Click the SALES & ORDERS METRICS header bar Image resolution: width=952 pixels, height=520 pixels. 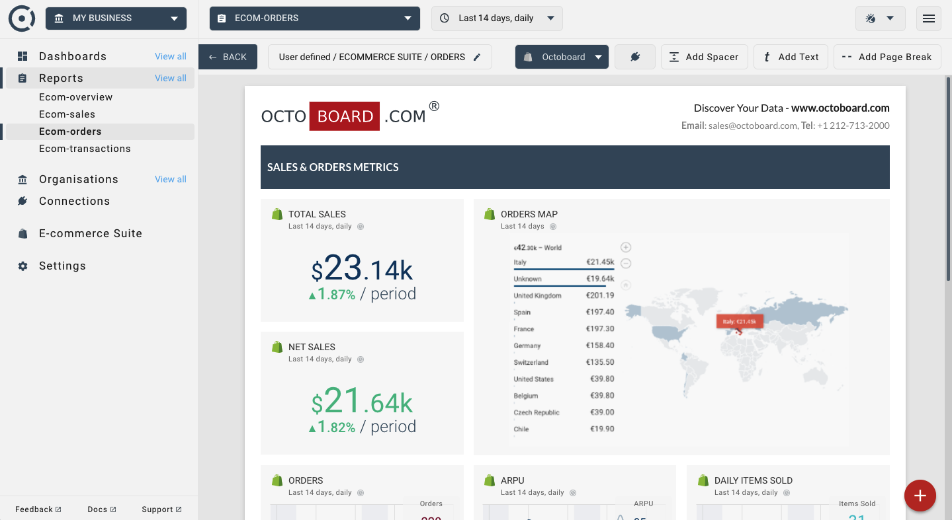(x=575, y=167)
